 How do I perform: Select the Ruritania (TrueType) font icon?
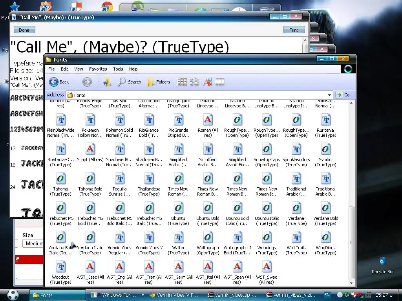tap(325, 120)
